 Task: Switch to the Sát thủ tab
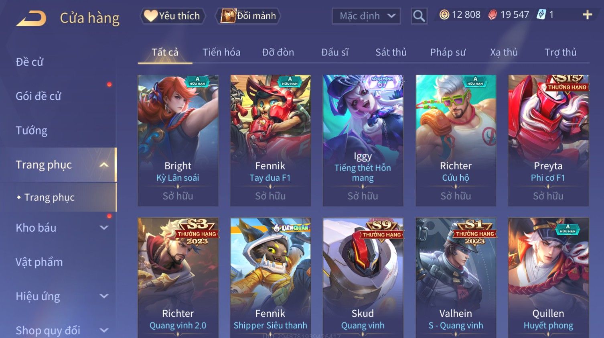coord(391,52)
